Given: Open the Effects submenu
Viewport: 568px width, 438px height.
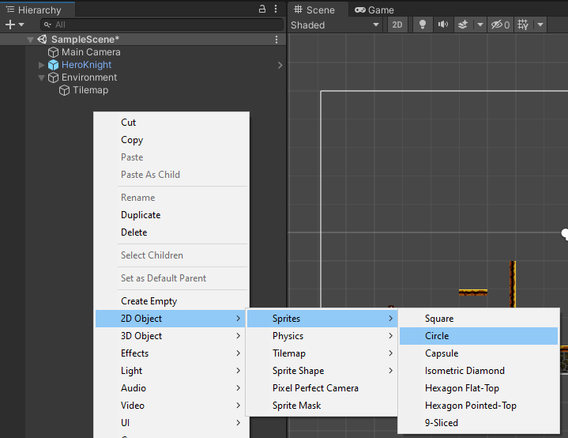Looking at the screenshot, I should (172, 353).
